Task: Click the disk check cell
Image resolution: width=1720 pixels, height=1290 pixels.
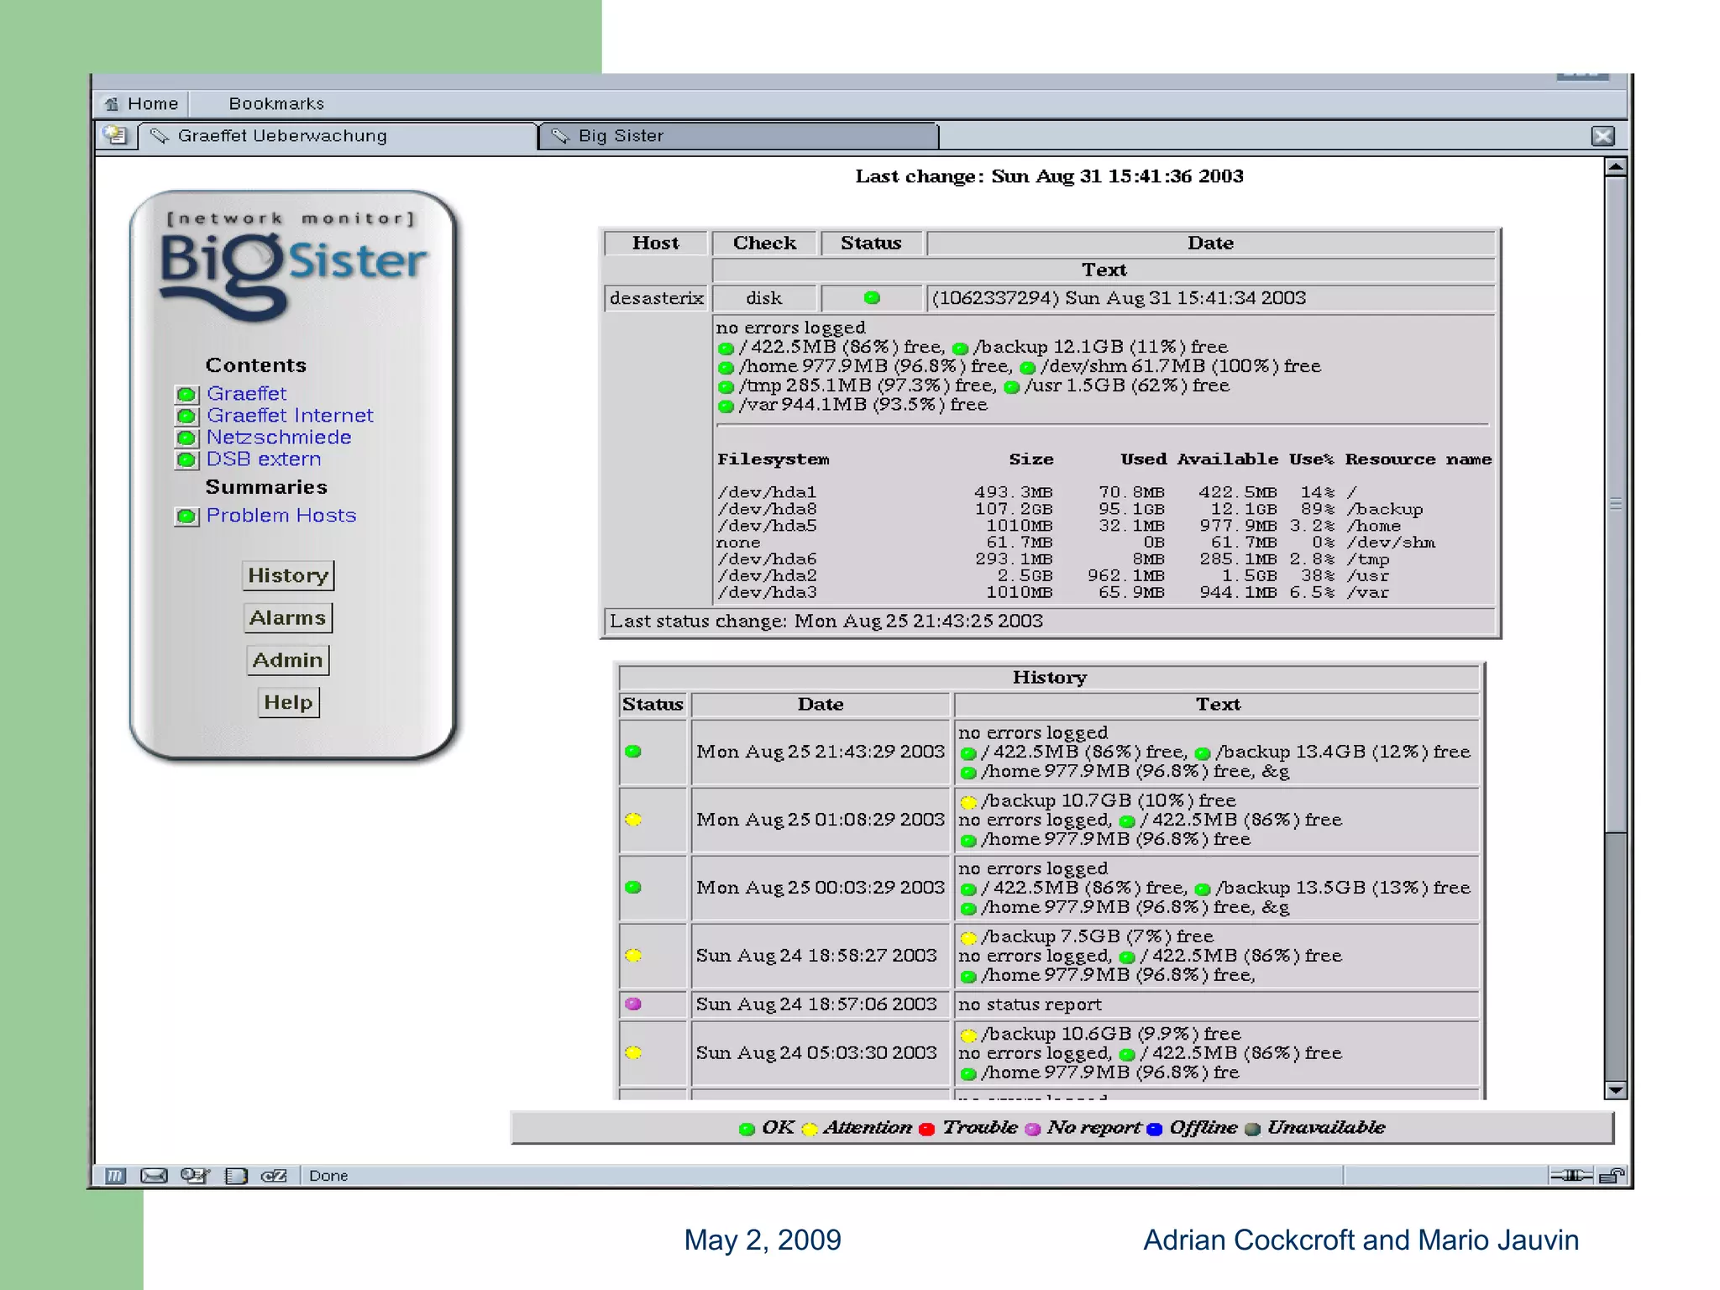Action: pos(763,298)
